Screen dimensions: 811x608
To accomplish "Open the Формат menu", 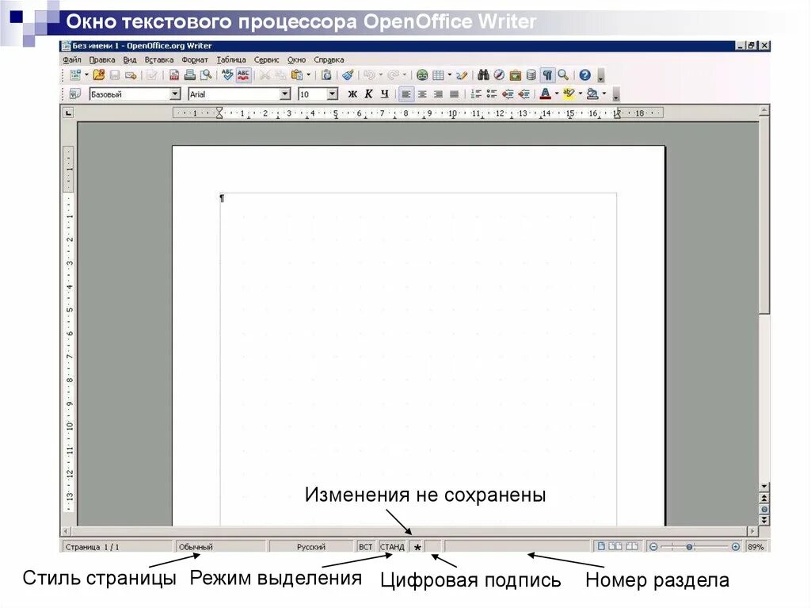I will [195, 59].
